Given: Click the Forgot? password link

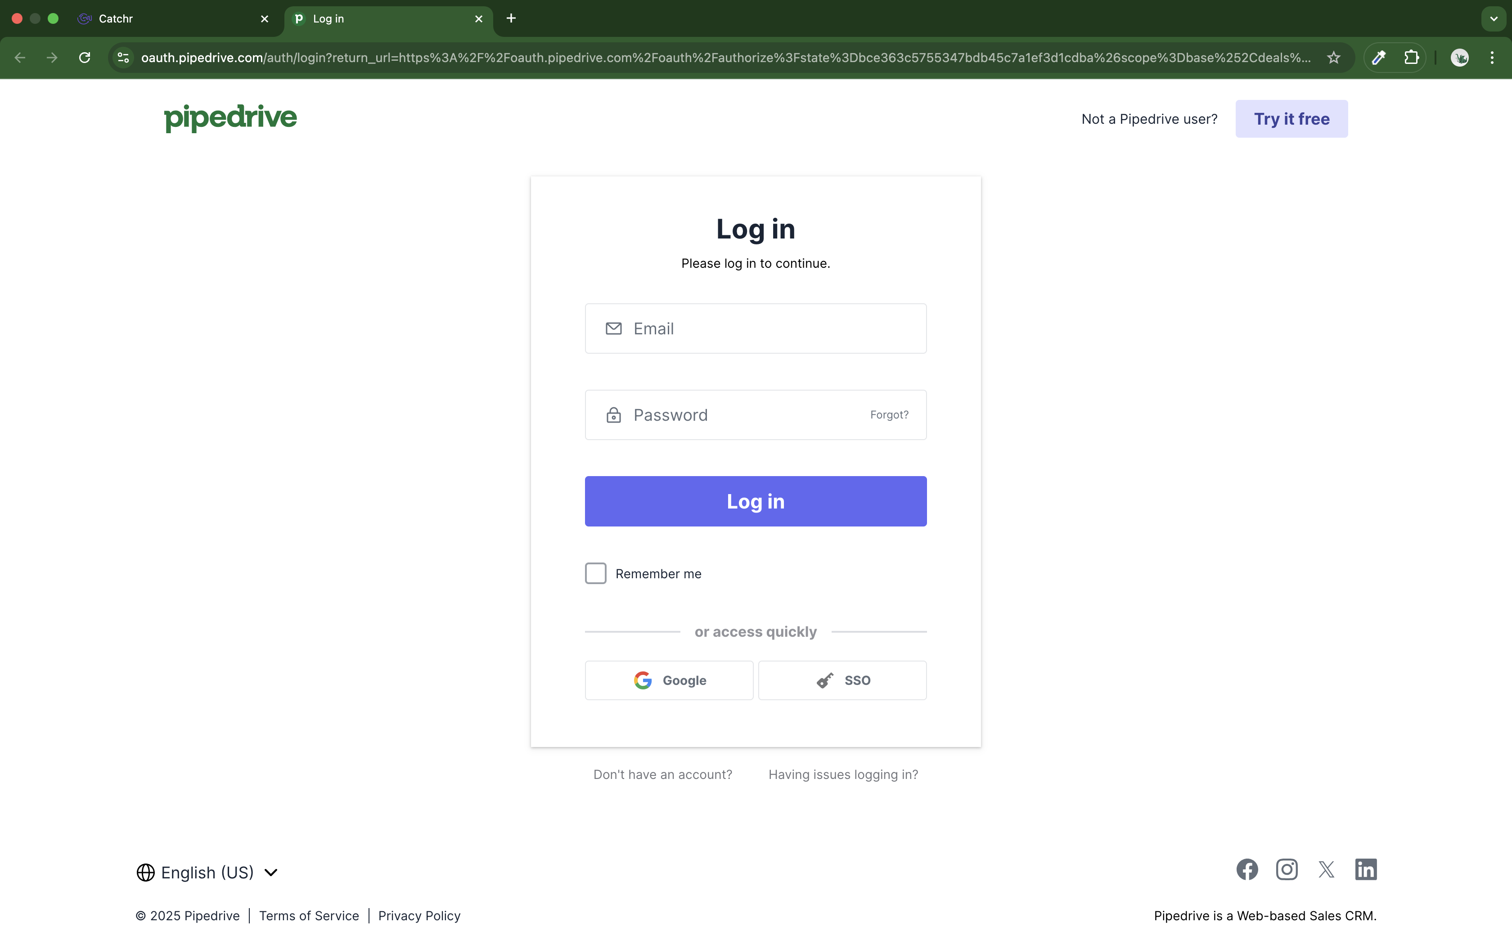Looking at the screenshot, I should tap(889, 415).
